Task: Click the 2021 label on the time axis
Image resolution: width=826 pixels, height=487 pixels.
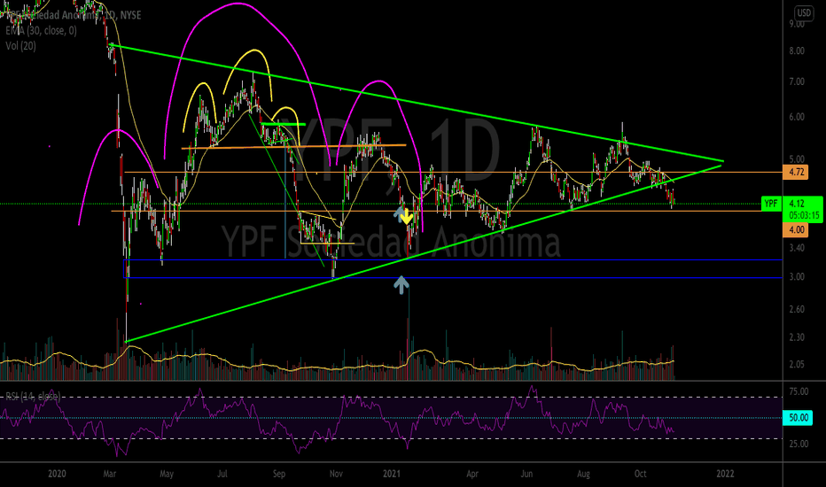Action: pyautogui.click(x=392, y=474)
